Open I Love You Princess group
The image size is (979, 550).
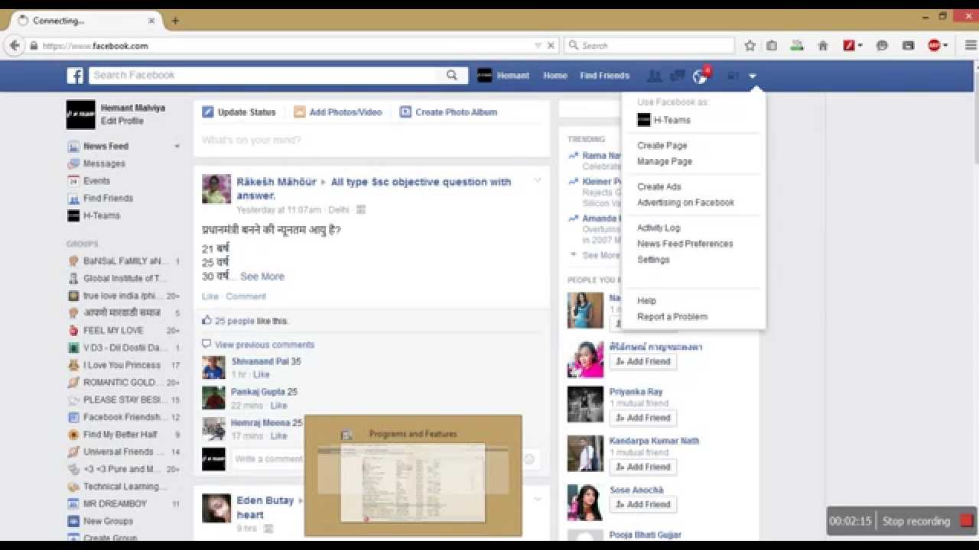122,365
